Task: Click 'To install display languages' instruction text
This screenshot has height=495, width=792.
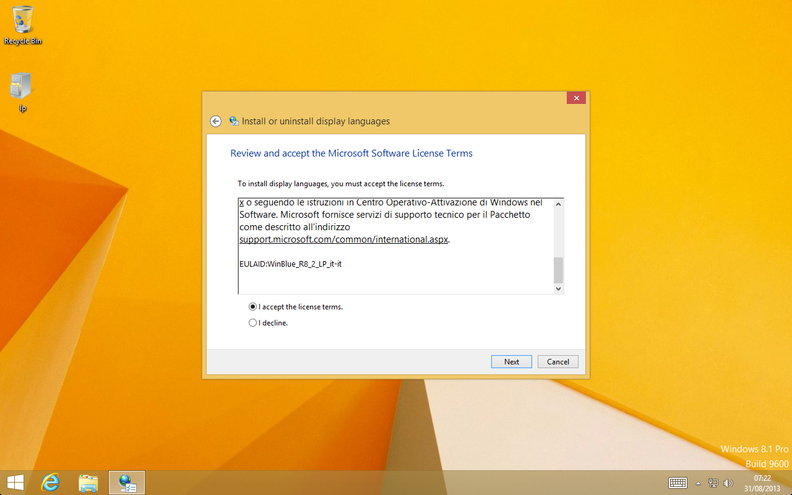Action: click(341, 184)
